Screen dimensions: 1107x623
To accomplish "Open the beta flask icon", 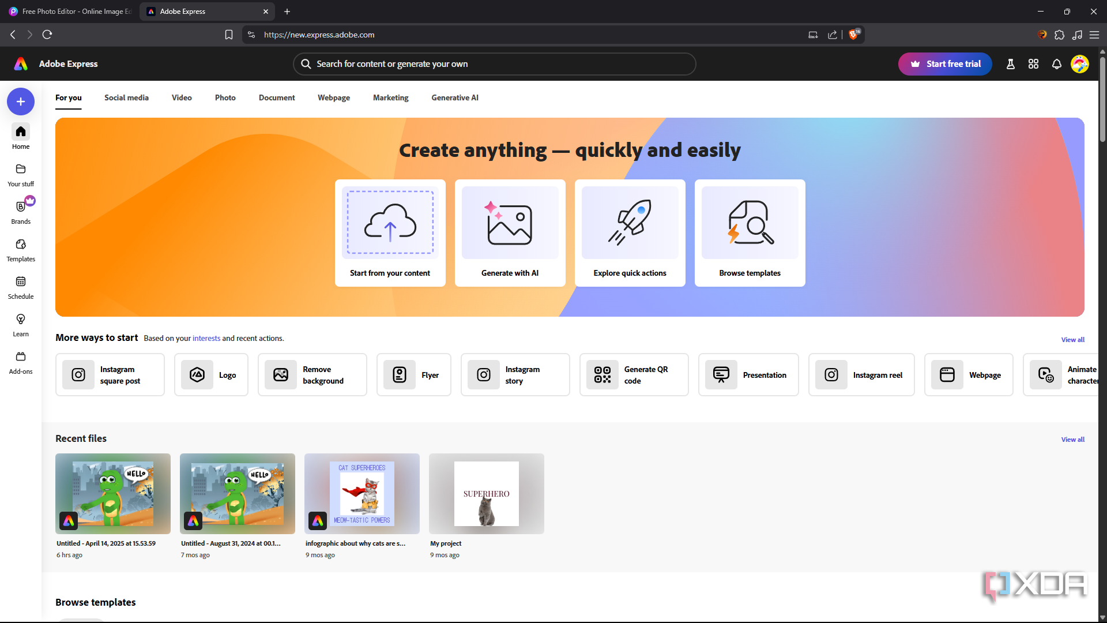I will point(1010,64).
